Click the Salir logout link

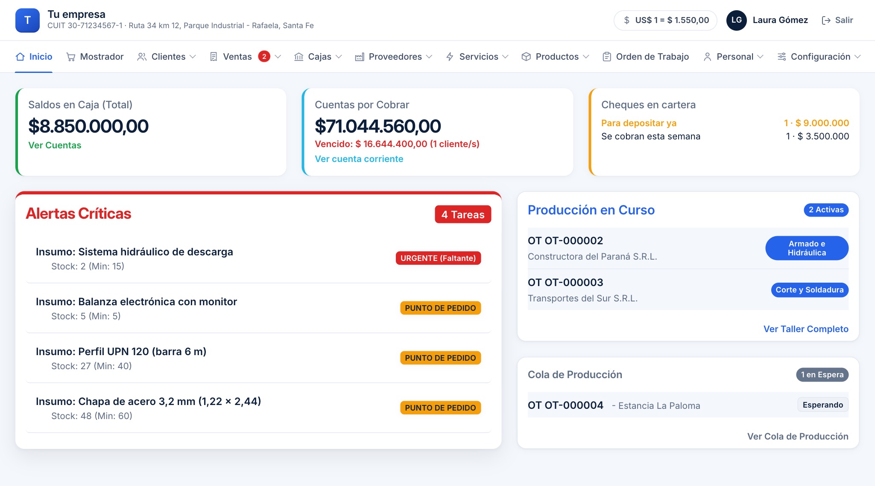tap(837, 20)
